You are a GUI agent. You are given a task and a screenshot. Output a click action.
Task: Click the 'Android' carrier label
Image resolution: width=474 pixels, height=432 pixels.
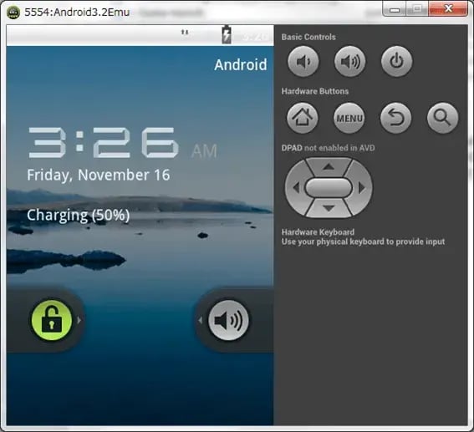(241, 64)
